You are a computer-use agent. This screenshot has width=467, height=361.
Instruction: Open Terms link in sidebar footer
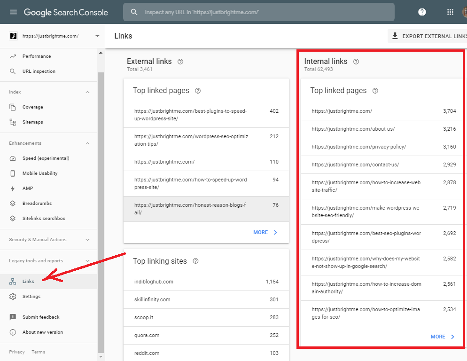(39, 352)
